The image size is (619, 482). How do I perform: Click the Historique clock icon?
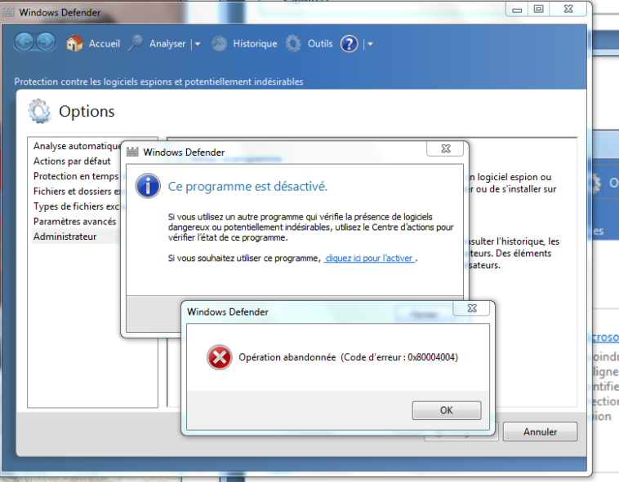219,43
